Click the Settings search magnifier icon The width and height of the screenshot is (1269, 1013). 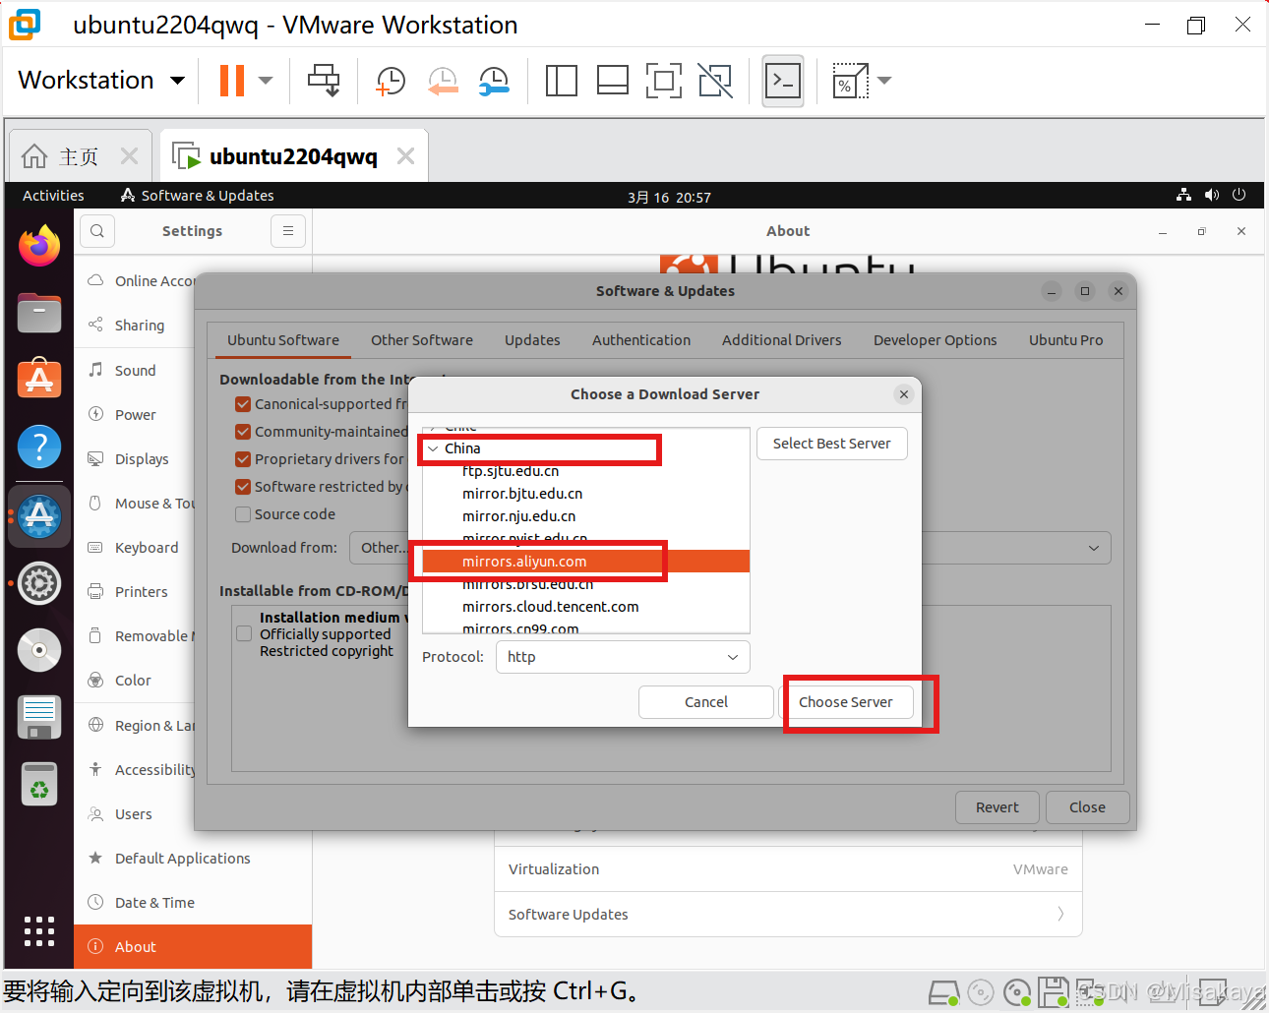[97, 231]
